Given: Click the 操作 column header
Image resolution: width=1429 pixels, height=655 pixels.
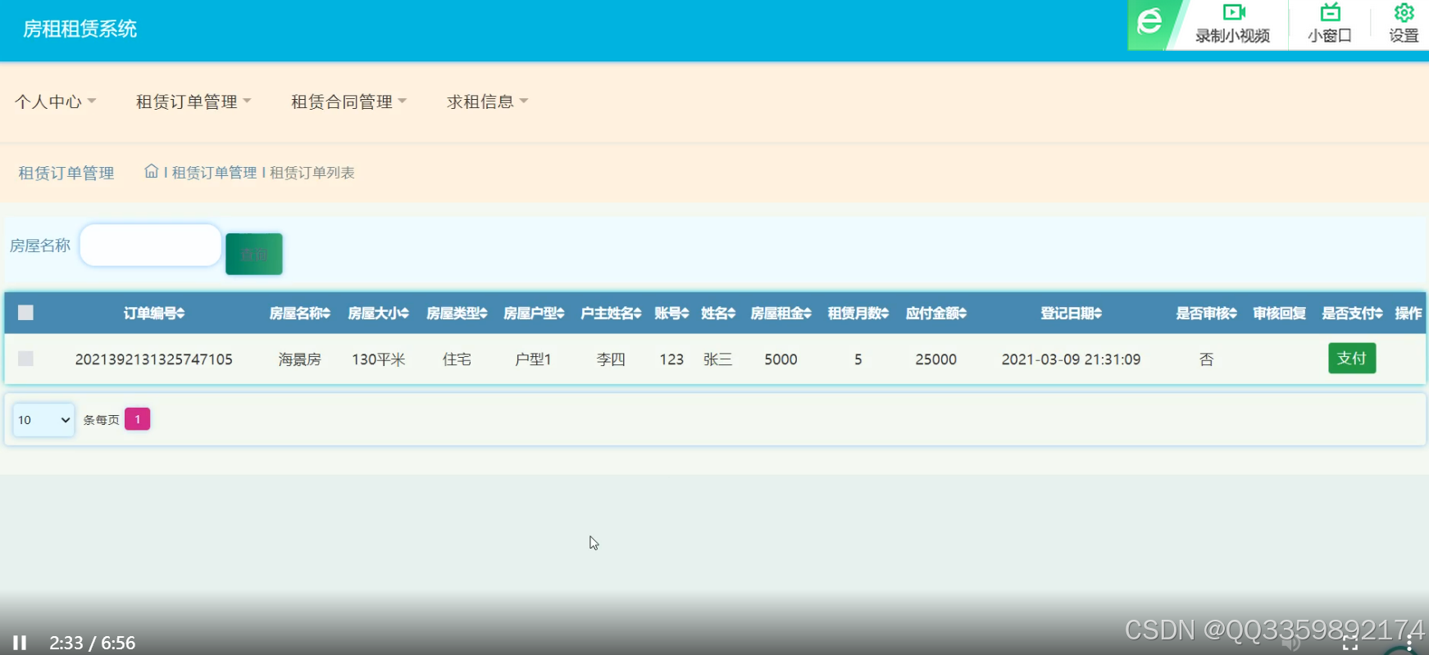Looking at the screenshot, I should pos(1408,313).
